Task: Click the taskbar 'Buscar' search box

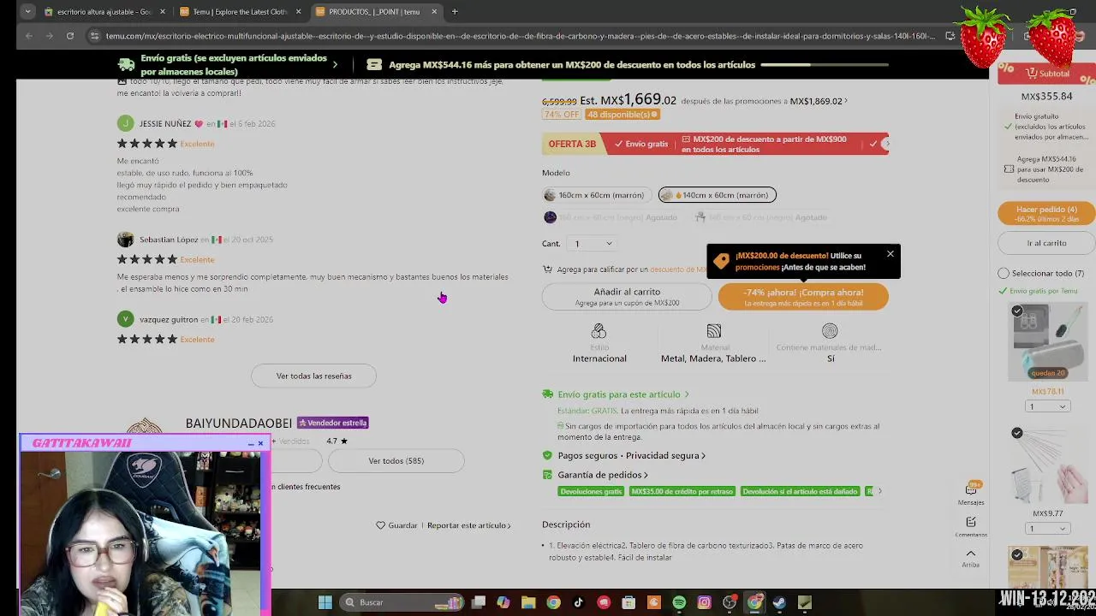Action: click(x=401, y=602)
